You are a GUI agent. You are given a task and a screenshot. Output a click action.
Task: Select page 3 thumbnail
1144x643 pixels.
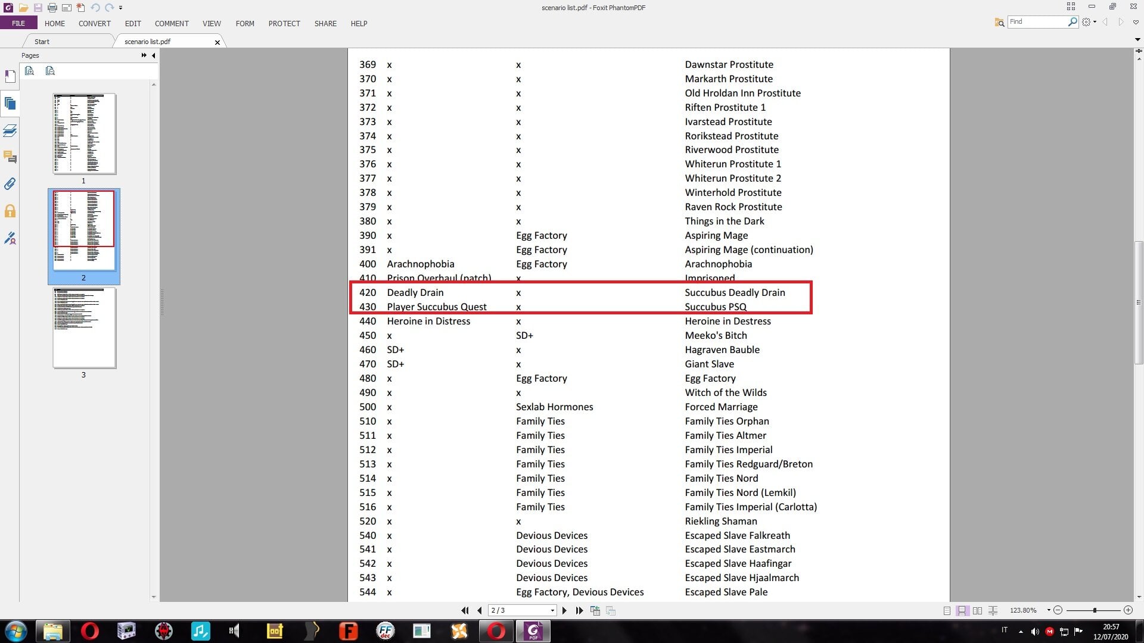click(84, 329)
